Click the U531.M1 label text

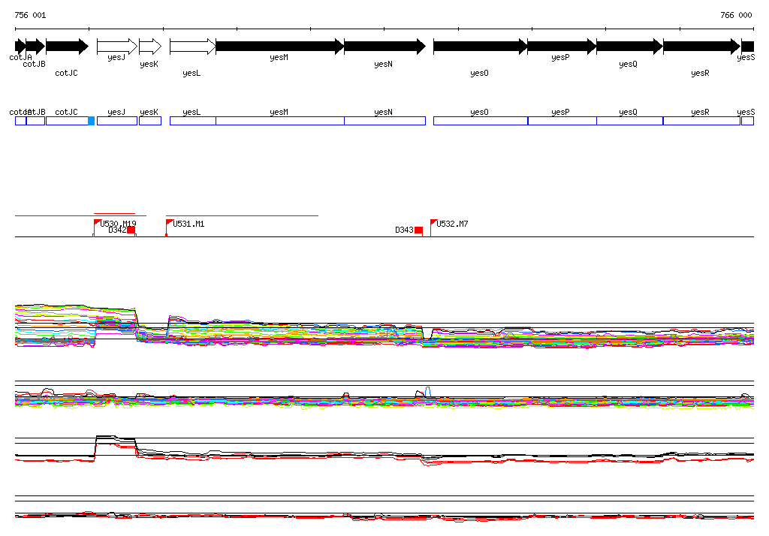point(188,224)
